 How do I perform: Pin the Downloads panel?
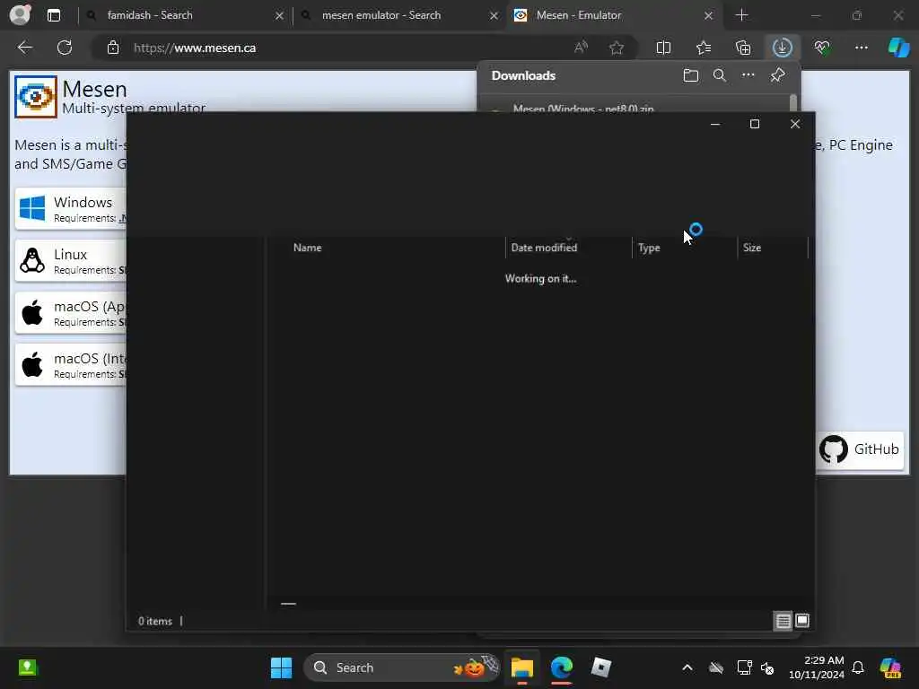(777, 75)
